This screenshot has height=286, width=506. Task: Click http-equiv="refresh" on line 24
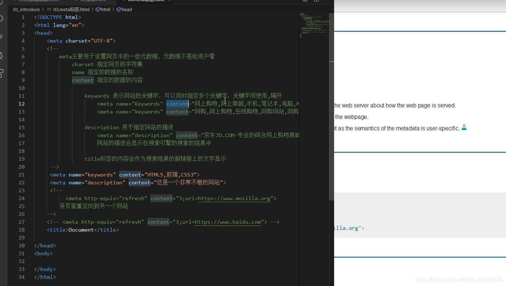pyautogui.click(x=116, y=198)
